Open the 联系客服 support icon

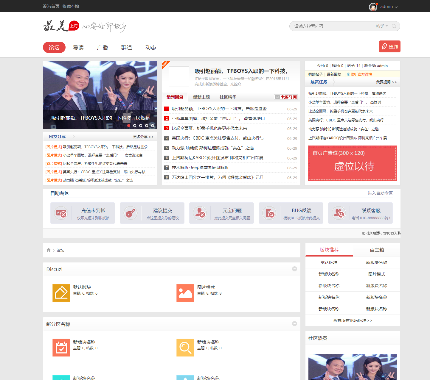(x=339, y=213)
